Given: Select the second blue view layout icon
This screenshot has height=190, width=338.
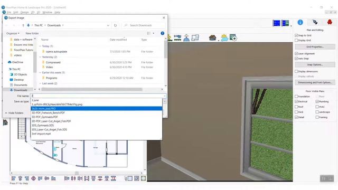Looking at the screenshot, I should tap(285, 23).
